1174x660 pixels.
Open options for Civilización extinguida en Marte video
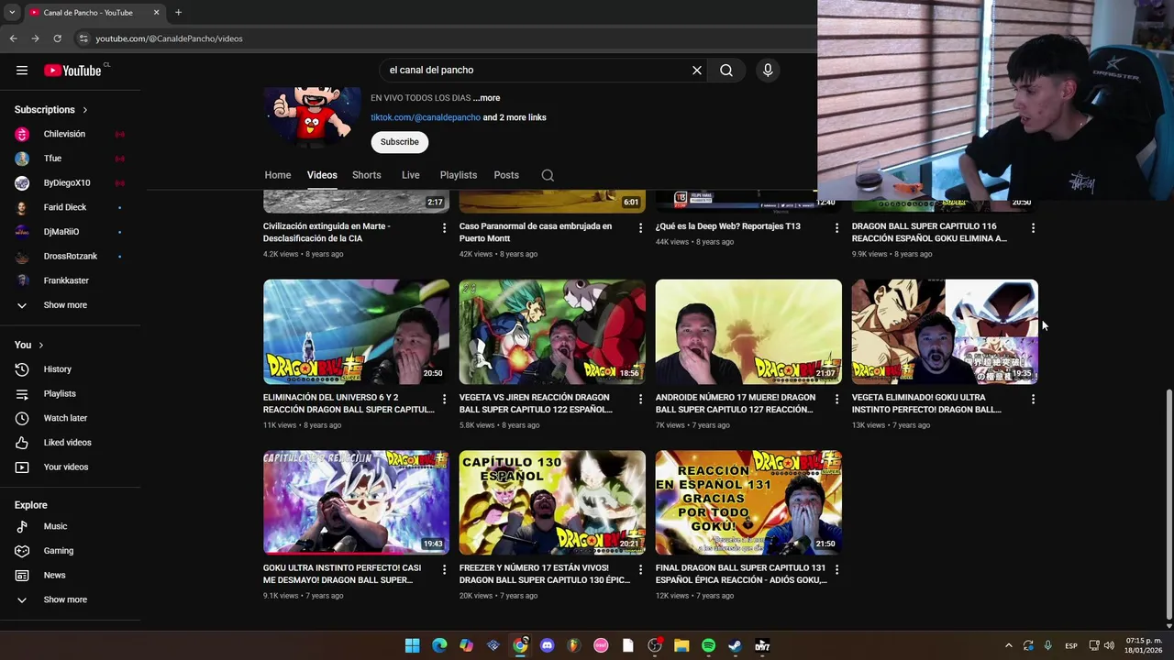[445, 227]
